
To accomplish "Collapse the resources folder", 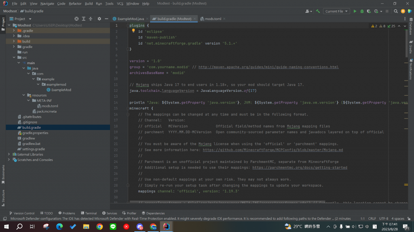I will coord(24,95).
